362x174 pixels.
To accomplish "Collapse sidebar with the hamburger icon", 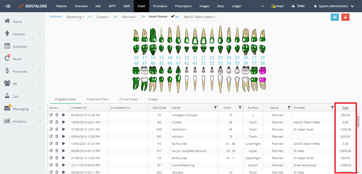I will [x=7, y=6].
